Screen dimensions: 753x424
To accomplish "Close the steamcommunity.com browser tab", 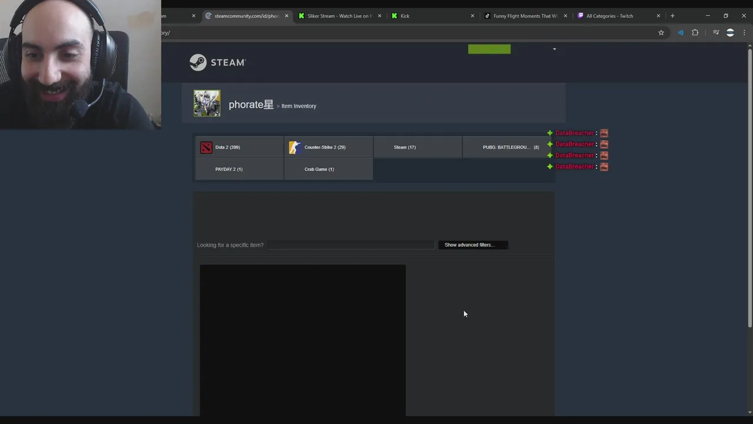I will coord(286,16).
